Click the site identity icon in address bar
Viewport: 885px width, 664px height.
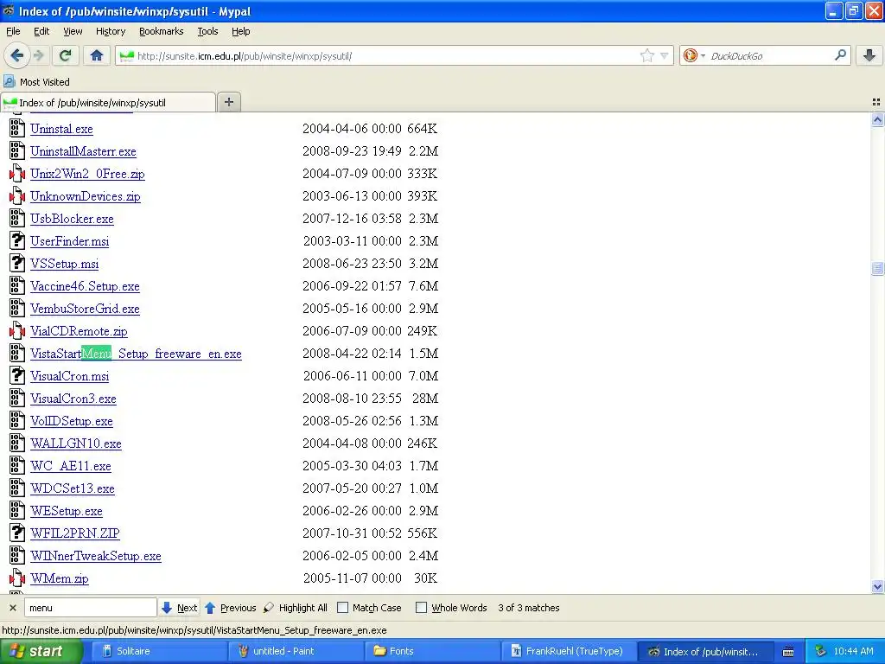pos(127,56)
